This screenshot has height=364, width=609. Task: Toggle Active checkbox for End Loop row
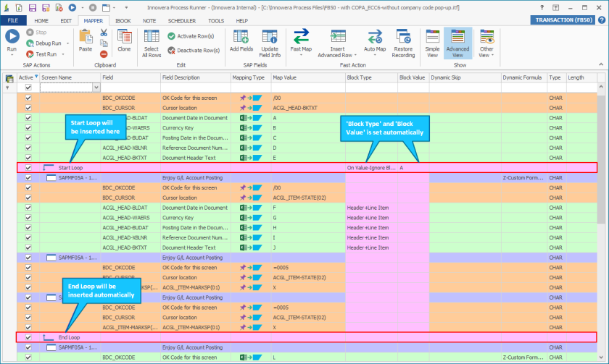tap(28, 337)
